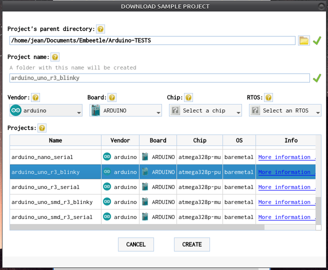
Task: Open More information link for arduino_uno_r3_blinky
Action: [x=287, y=172]
